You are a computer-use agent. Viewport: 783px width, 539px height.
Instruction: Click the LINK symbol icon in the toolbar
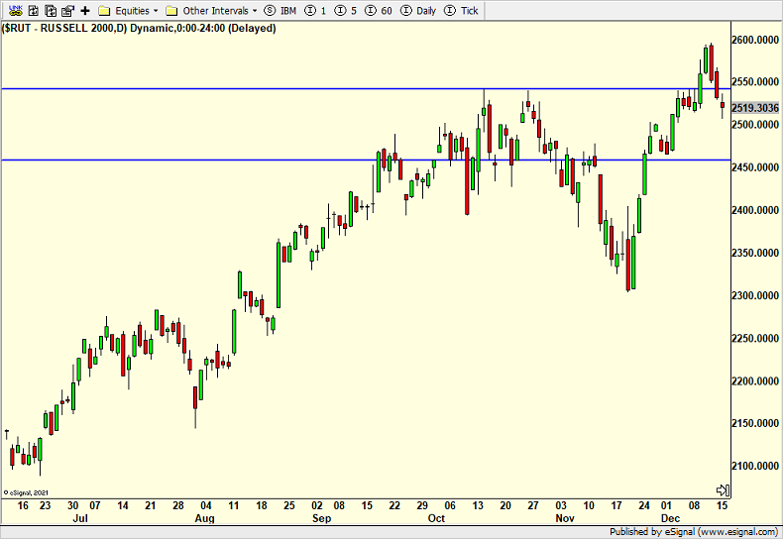click(14, 11)
